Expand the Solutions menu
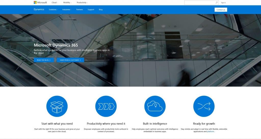This screenshot has width=261, height=139. 53,10
